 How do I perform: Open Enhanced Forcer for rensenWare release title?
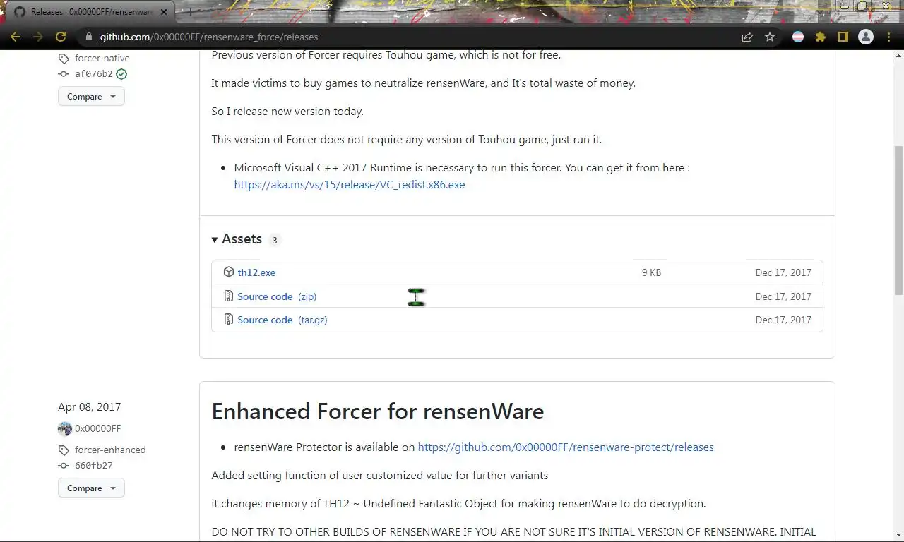pyautogui.click(x=378, y=411)
